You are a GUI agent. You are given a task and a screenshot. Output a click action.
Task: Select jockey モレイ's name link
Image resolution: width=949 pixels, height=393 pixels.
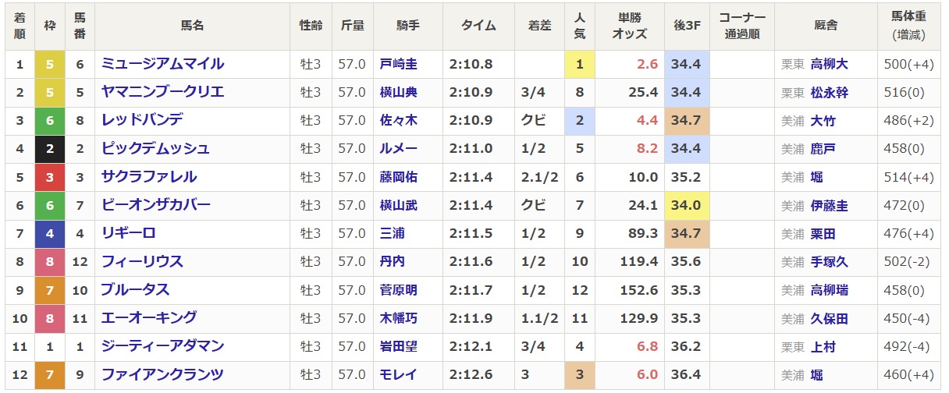pyautogui.click(x=398, y=374)
